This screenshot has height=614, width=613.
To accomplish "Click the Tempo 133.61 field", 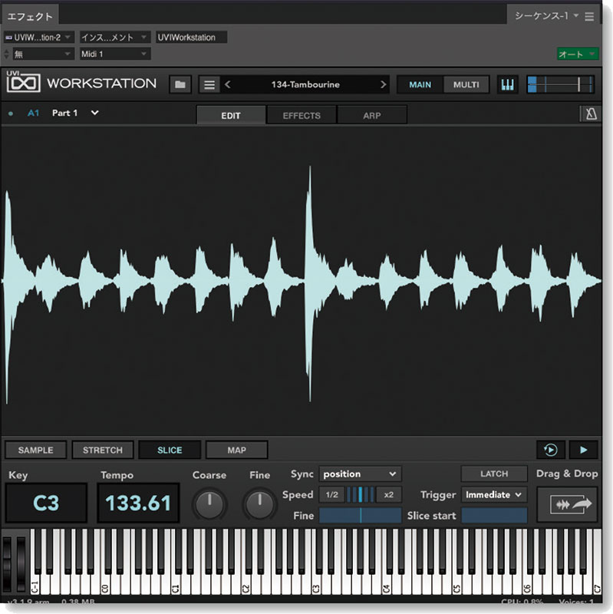I will coord(138,503).
